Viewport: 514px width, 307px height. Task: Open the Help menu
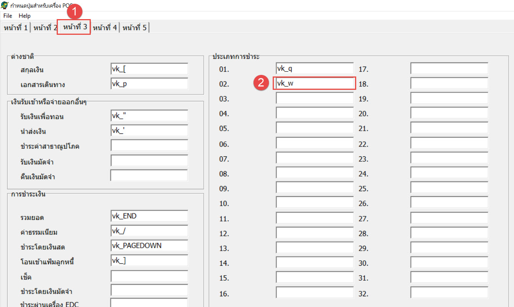click(25, 16)
